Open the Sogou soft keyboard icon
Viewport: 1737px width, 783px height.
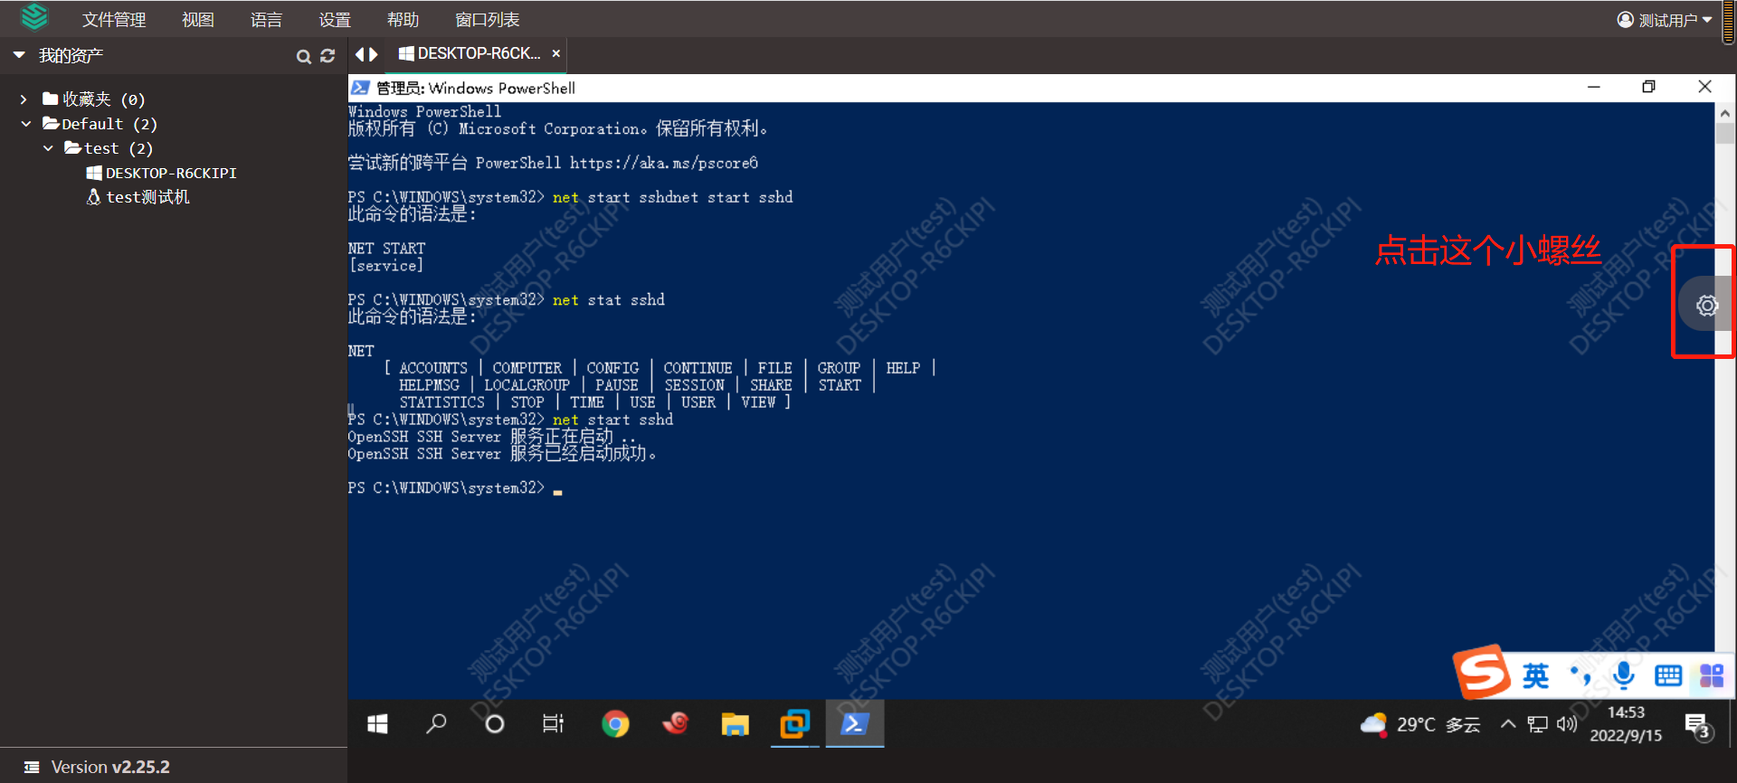(x=1667, y=675)
